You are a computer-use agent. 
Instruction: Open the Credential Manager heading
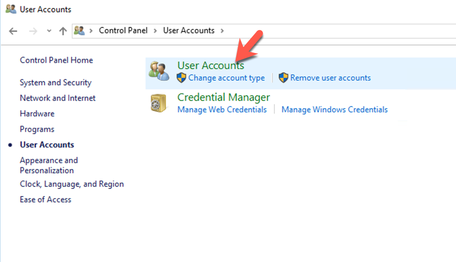point(223,97)
